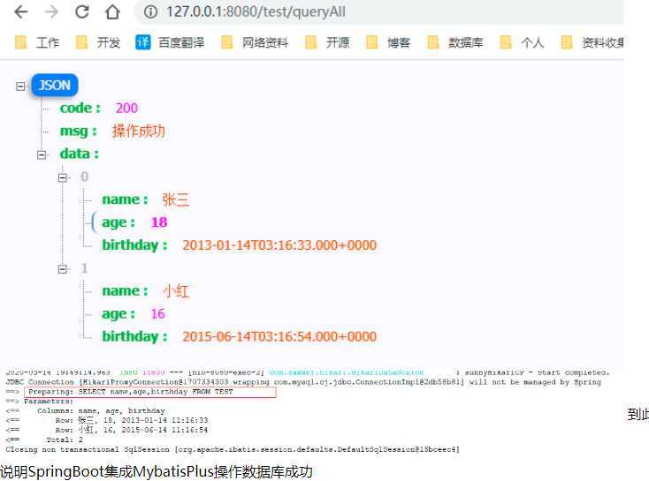Open the 网络资料 bookmark folder
649x481 pixels.
tap(255, 42)
